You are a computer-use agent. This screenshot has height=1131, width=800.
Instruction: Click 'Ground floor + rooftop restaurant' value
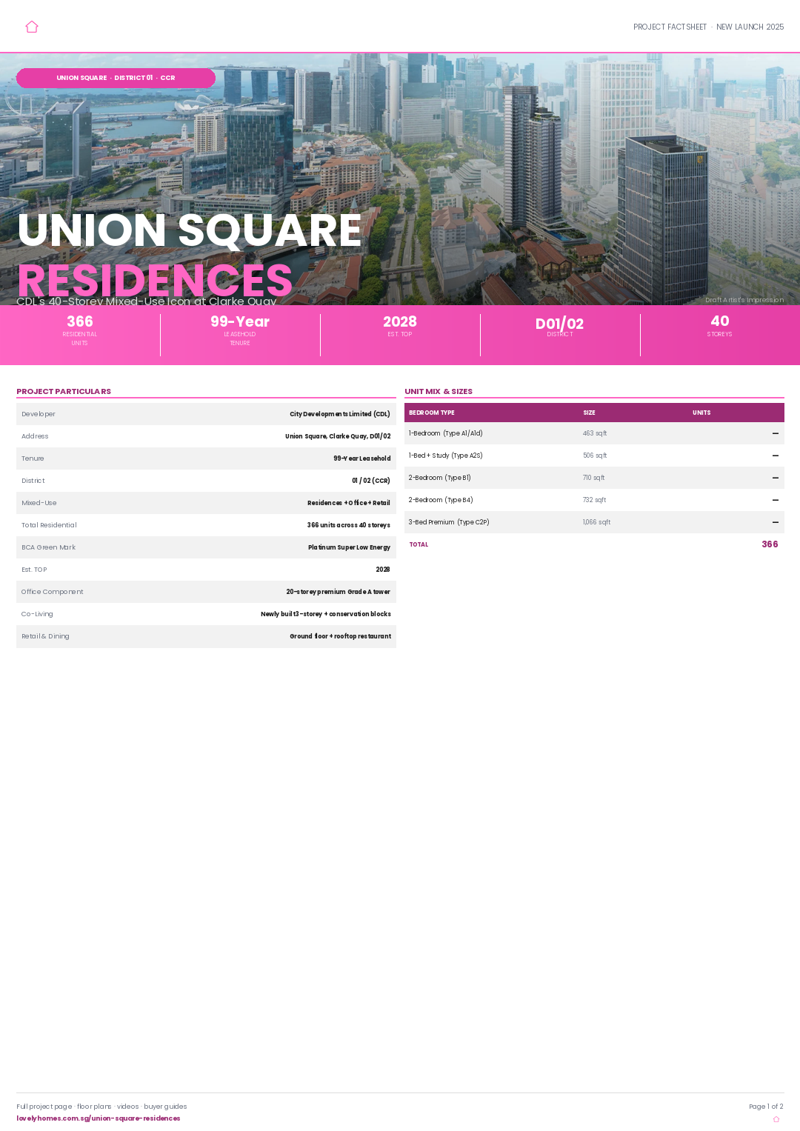tap(340, 636)
